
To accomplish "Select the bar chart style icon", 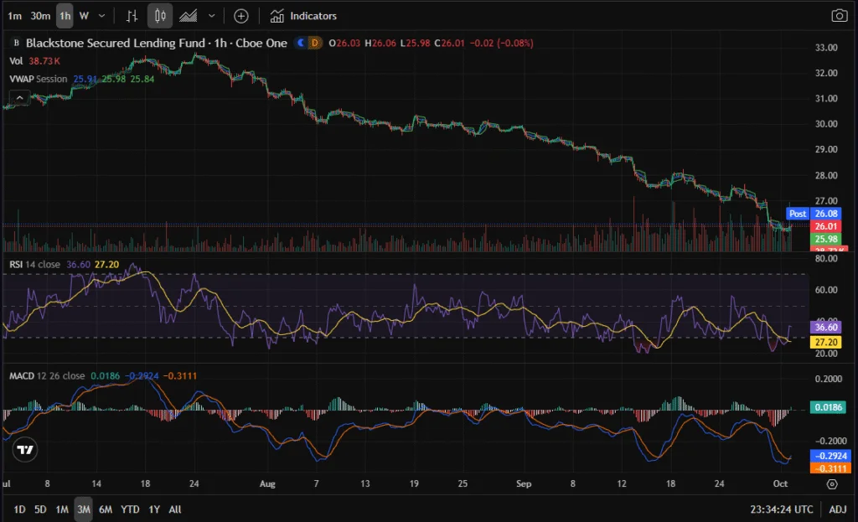I will tap(132, 16).
